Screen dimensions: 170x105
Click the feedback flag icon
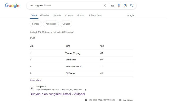click(120, 100)
